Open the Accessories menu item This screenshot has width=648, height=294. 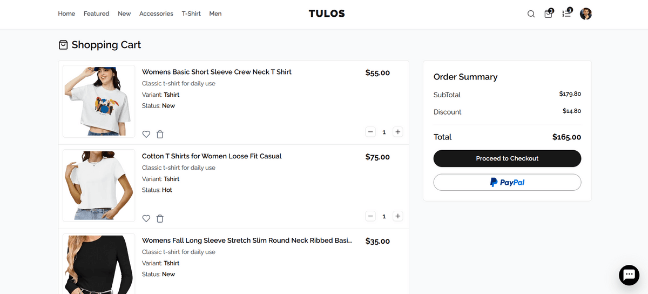pos(156,14)
